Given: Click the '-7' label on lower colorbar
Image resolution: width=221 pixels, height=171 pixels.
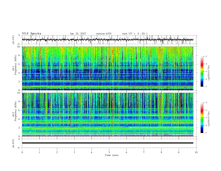Looking at the screenshot, I should coord(206,133).
